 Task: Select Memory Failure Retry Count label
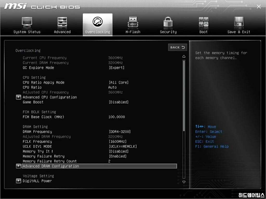tap(50, 161)
